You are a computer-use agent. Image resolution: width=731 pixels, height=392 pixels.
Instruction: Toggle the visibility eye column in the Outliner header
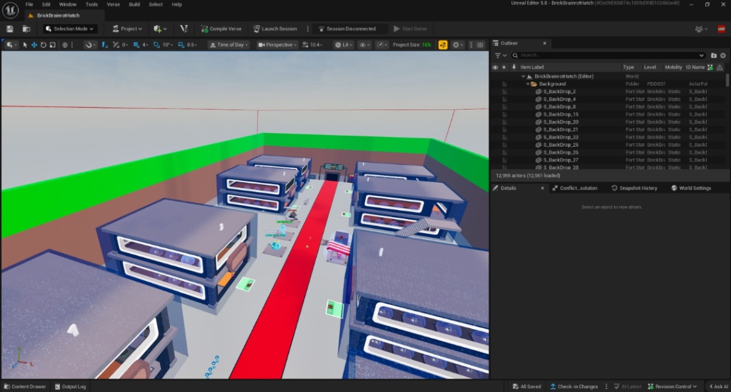(x=495, y=67)
